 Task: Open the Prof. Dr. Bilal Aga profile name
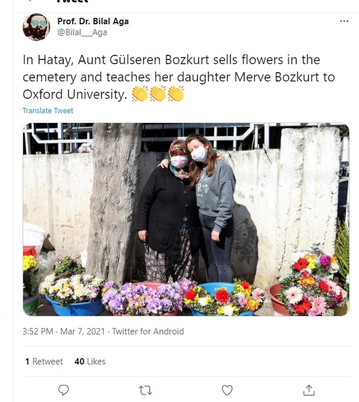point(93,22)
